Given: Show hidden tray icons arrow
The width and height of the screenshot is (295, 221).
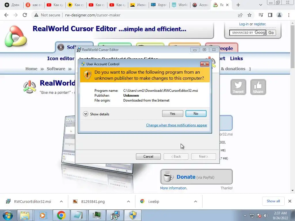Looking at the screenshot, I should (245, 216).
